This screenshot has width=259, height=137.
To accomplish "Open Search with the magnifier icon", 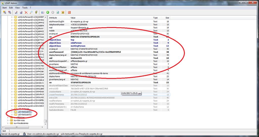I will pos(31,12).
